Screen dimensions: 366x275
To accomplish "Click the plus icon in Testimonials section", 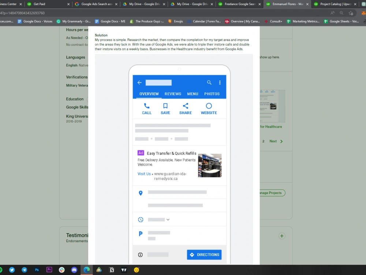I will click(282, 236).
